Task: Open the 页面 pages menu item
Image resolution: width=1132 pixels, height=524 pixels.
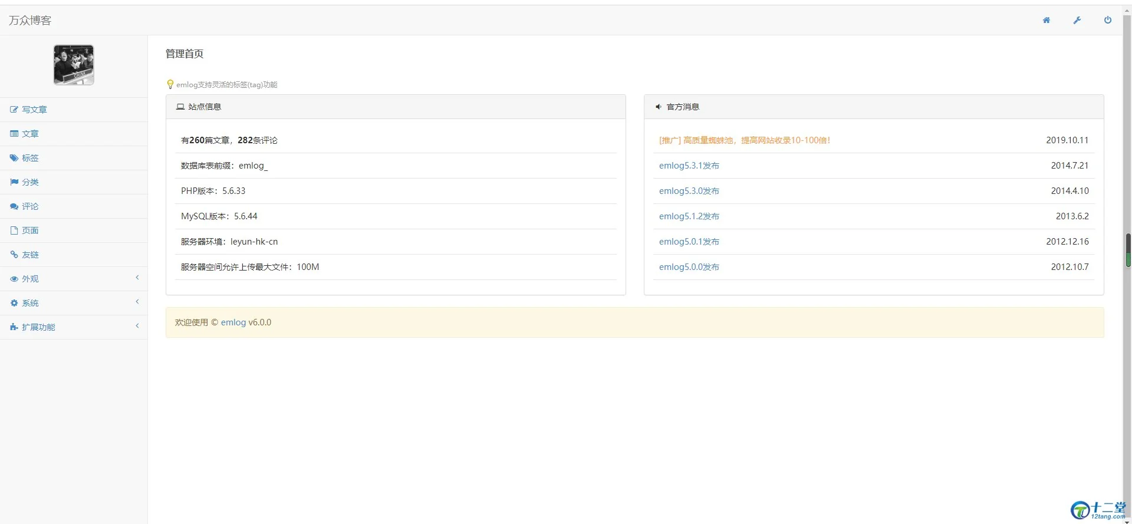Action: point(30,230)
